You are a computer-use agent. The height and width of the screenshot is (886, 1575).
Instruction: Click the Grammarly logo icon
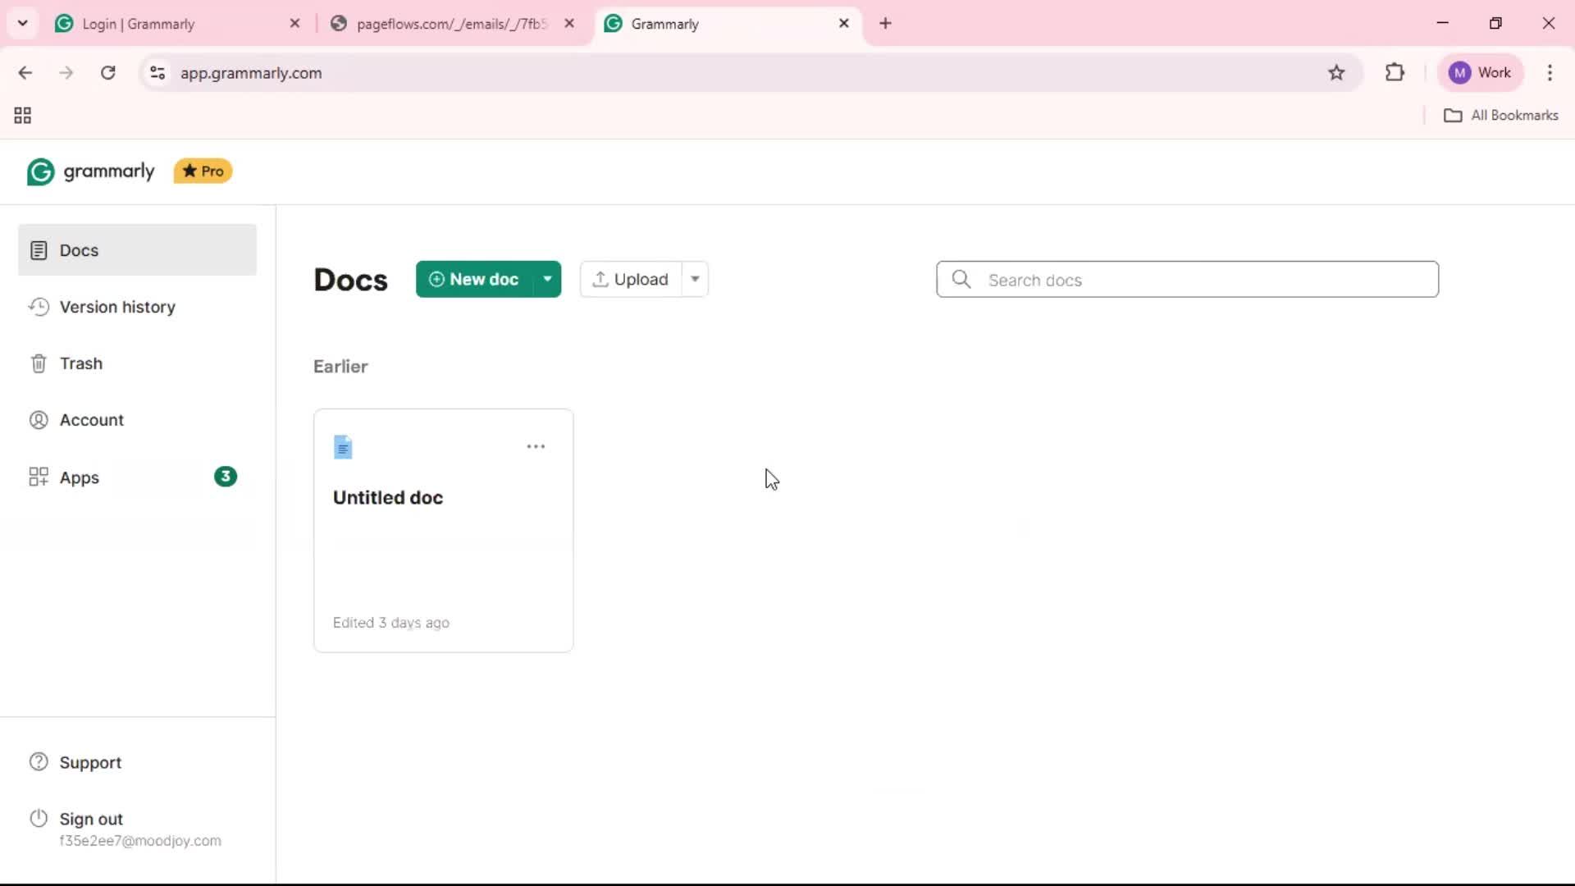40,171
